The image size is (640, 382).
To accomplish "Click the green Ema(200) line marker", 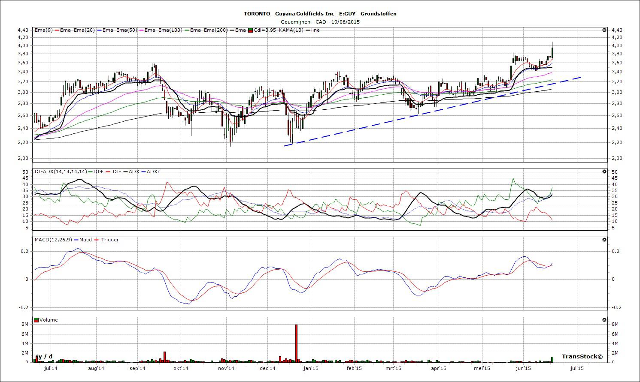I will coord(186,30).
